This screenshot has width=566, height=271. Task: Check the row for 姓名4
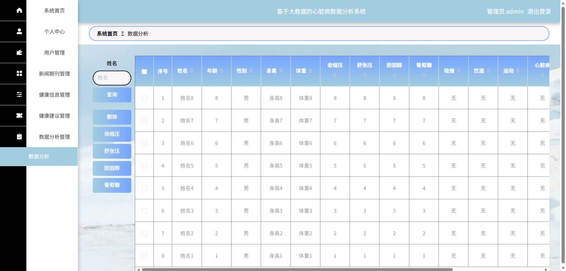[144, 188]
